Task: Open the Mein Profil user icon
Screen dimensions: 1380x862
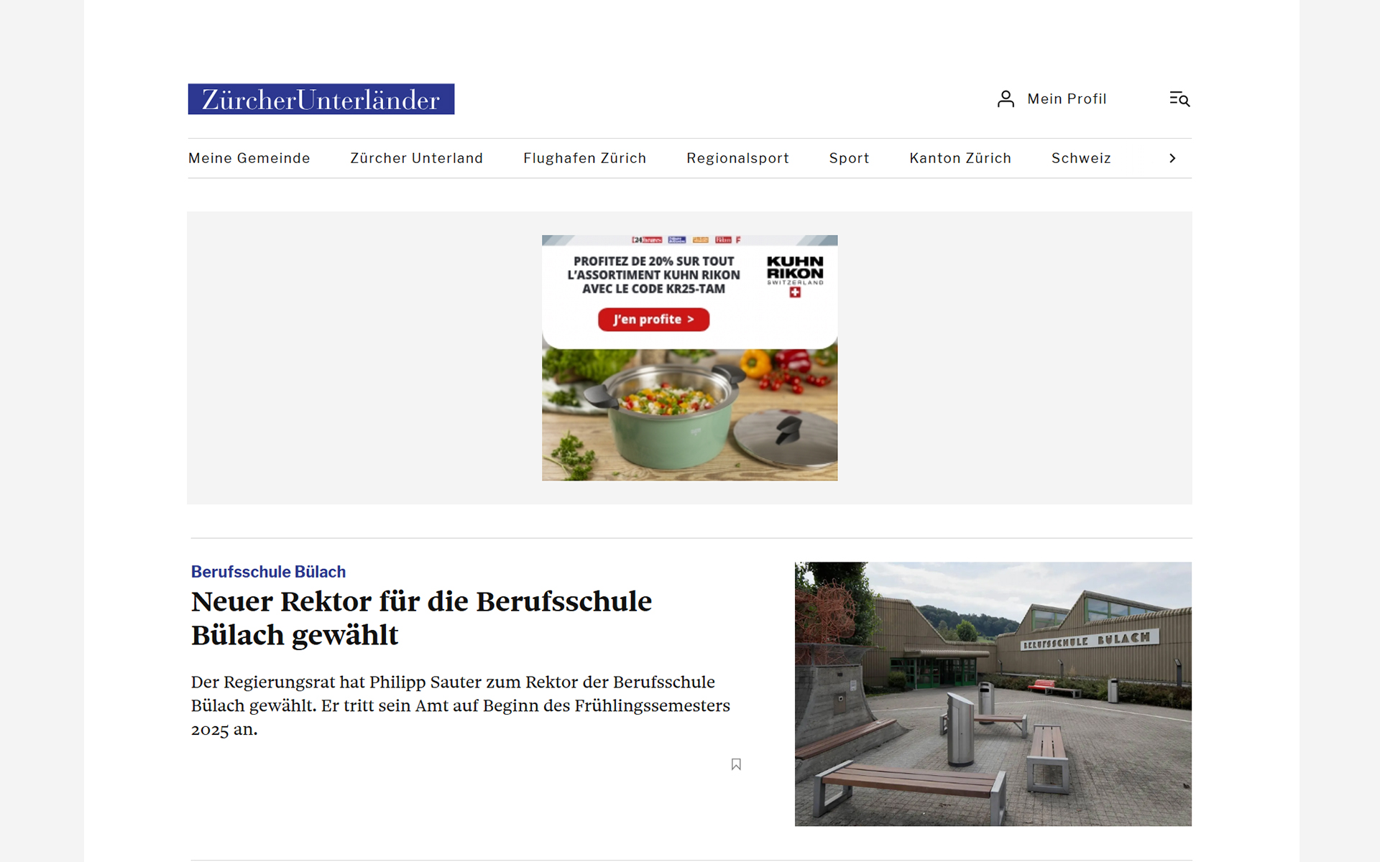Action: point(1006,99)
